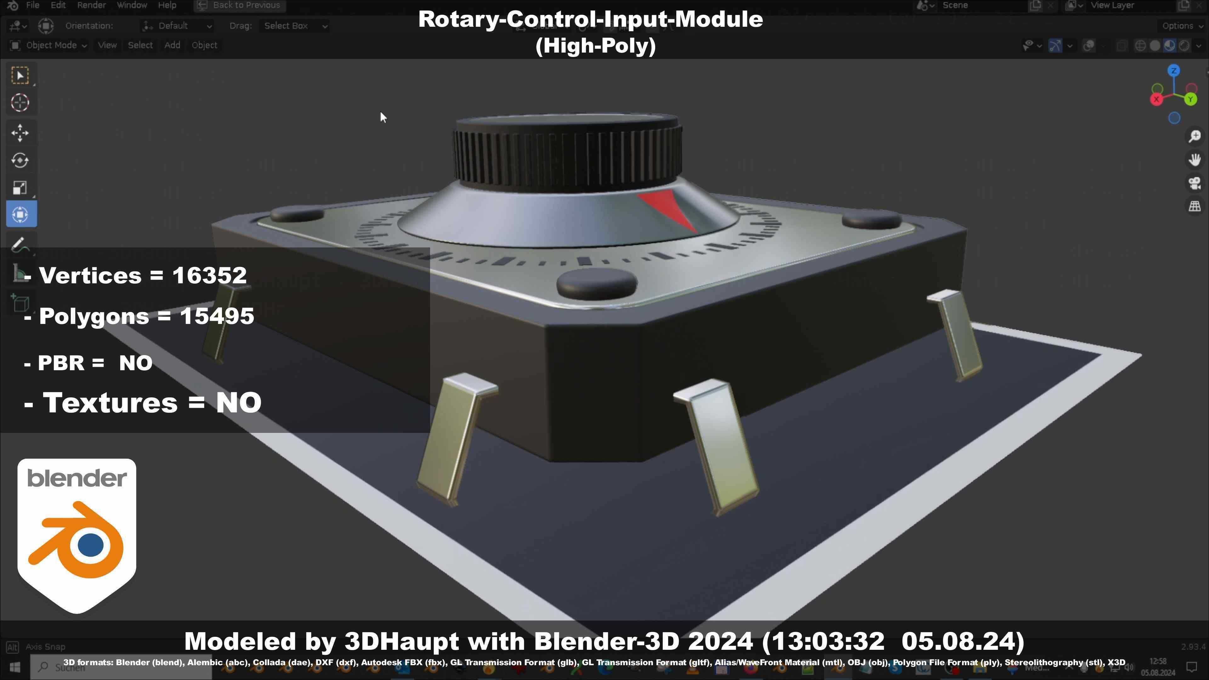Open the Edit menu

point(58,5)
